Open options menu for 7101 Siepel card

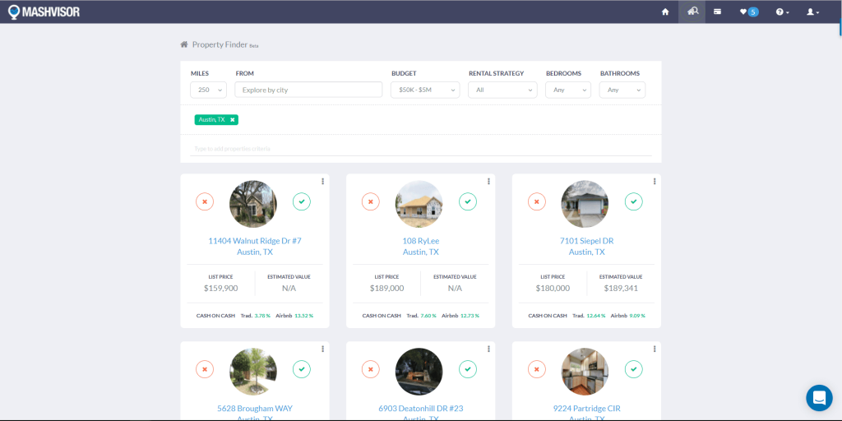(x=655, y=182)
